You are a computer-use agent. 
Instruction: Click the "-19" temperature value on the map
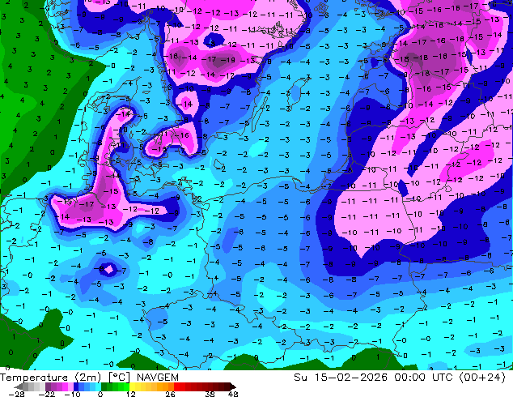click(x=227, y=60)
